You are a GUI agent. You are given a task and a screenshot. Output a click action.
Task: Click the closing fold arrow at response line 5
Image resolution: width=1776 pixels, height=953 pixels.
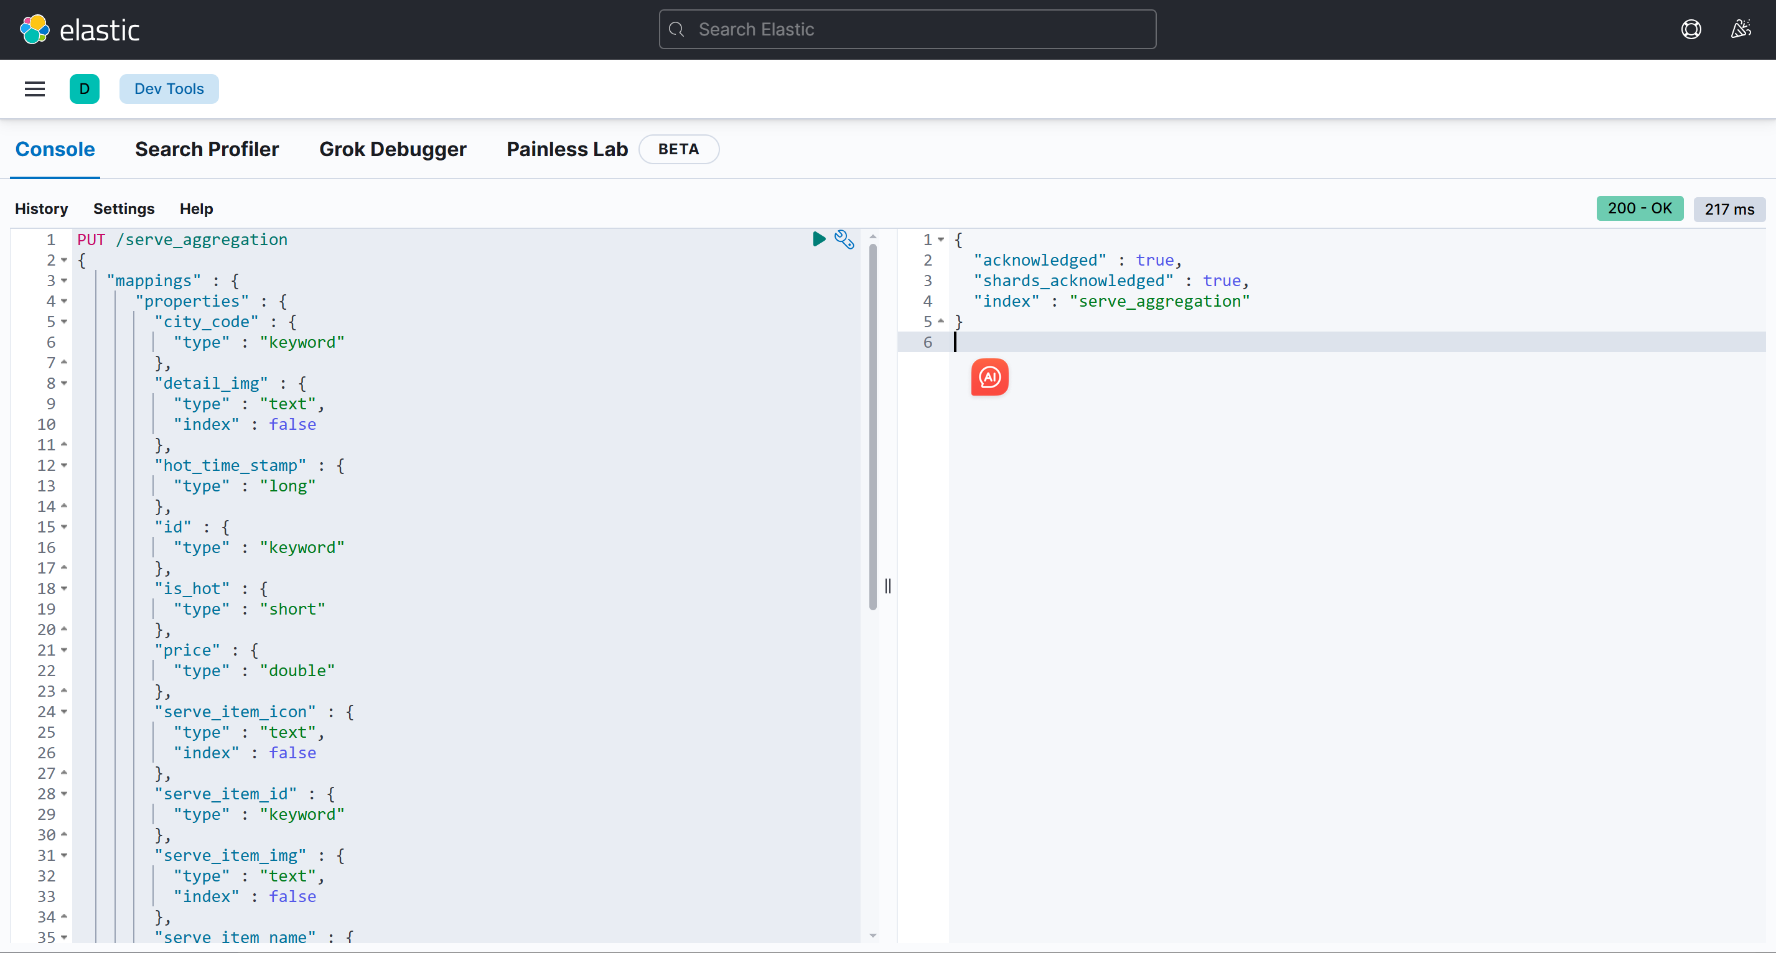pyautogui.click(x=940, y=320)
